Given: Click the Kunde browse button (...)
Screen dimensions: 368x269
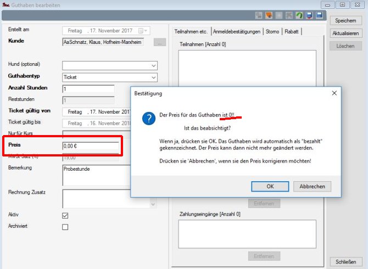Looking at the screenshot, I should coord(159,42).
